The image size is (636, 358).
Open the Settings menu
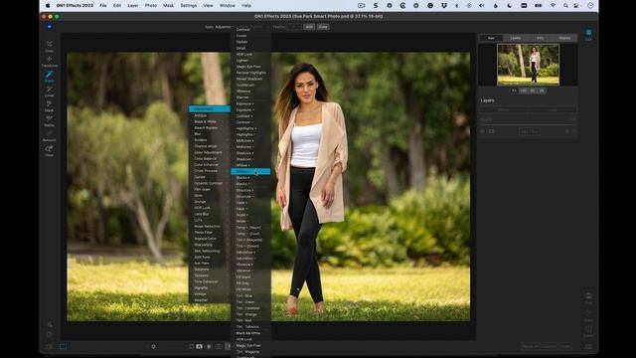tap(188, 6)
